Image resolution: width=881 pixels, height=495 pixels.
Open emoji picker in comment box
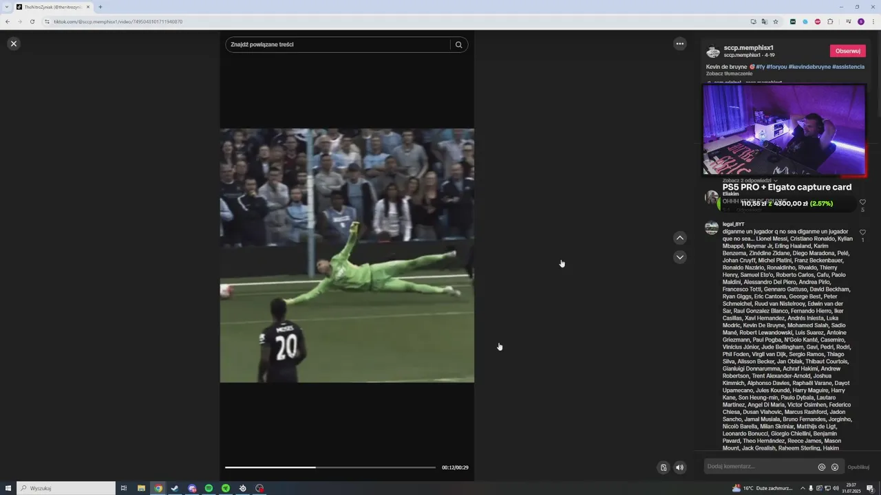click(835, 467)
